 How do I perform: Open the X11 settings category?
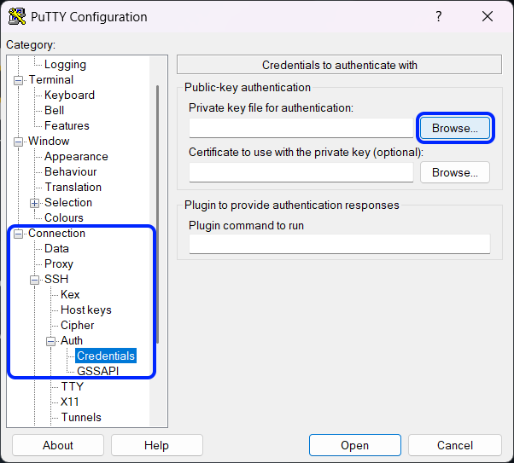coord(70,402)
